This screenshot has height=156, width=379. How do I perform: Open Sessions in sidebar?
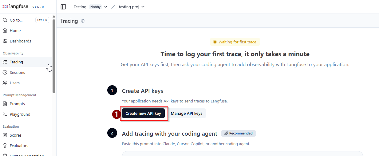point(26,72)
